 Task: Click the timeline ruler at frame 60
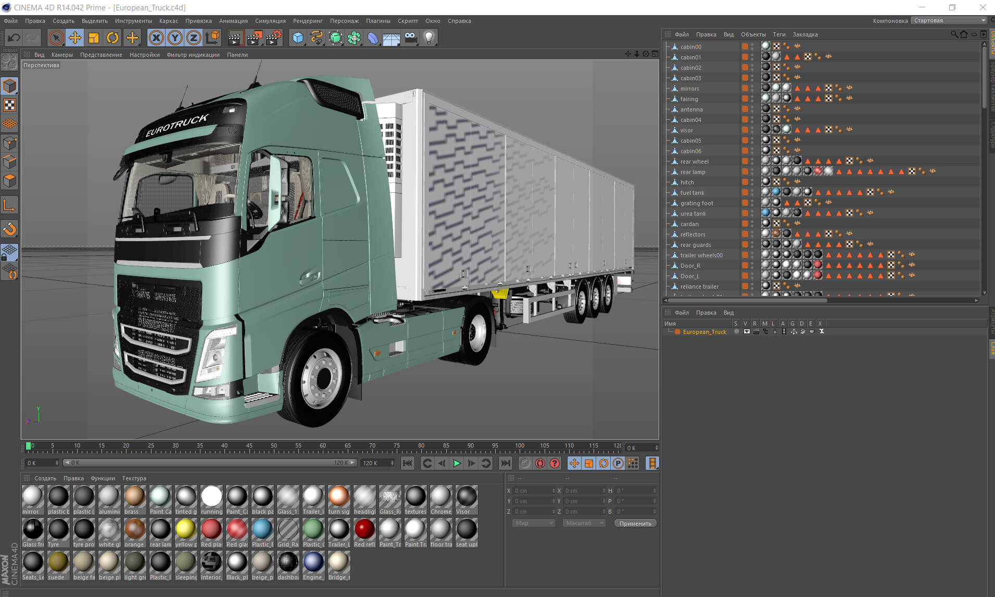[x=323, y=446]
